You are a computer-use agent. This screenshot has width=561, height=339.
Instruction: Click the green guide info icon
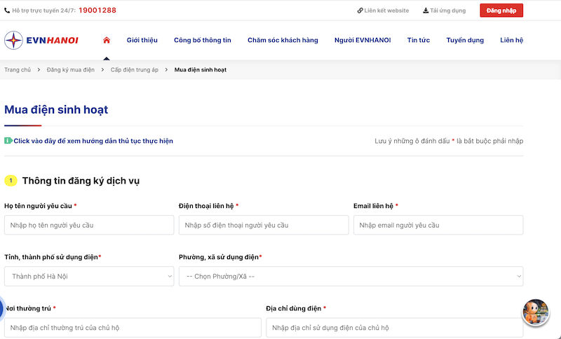click(x=8, y=141)
